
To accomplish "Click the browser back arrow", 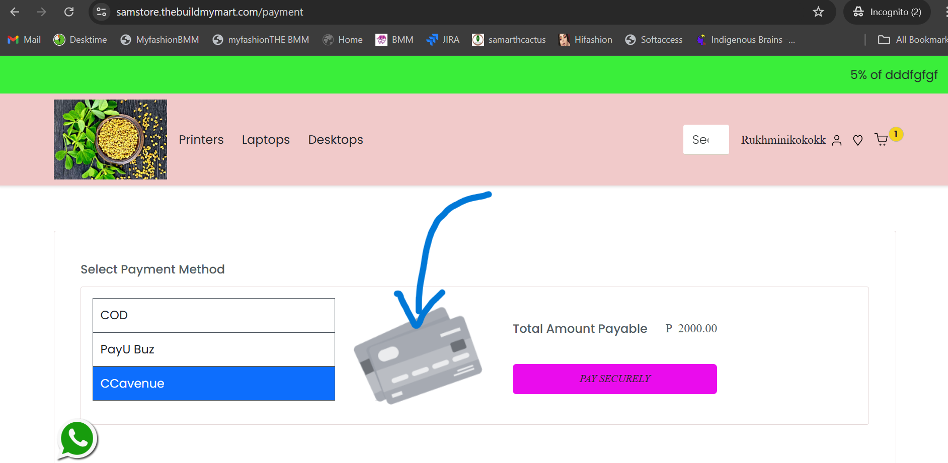I will click(15, 12).
